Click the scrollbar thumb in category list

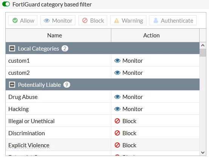203,53
